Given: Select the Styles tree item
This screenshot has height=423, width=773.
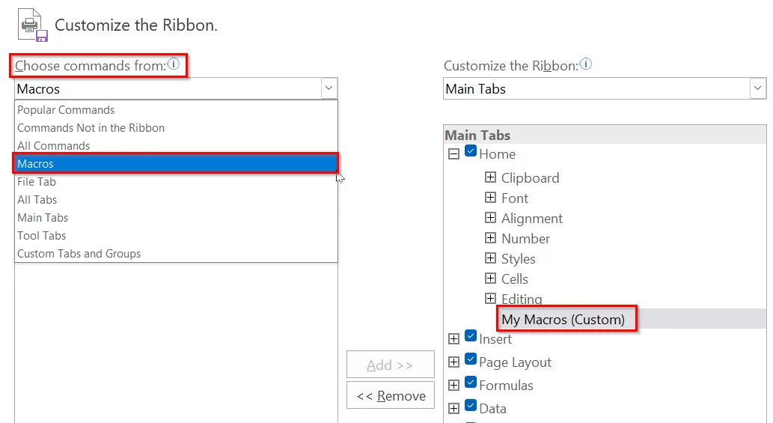Looking at the screenshot, I should click(518, 259).
